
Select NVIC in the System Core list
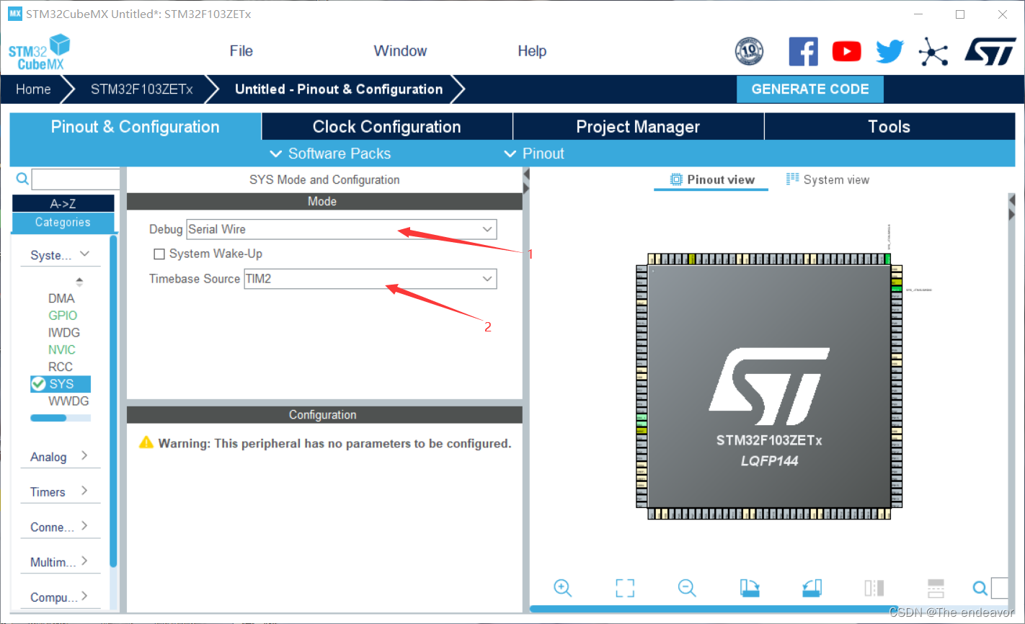pyautogui.click(x=62, y=349)
